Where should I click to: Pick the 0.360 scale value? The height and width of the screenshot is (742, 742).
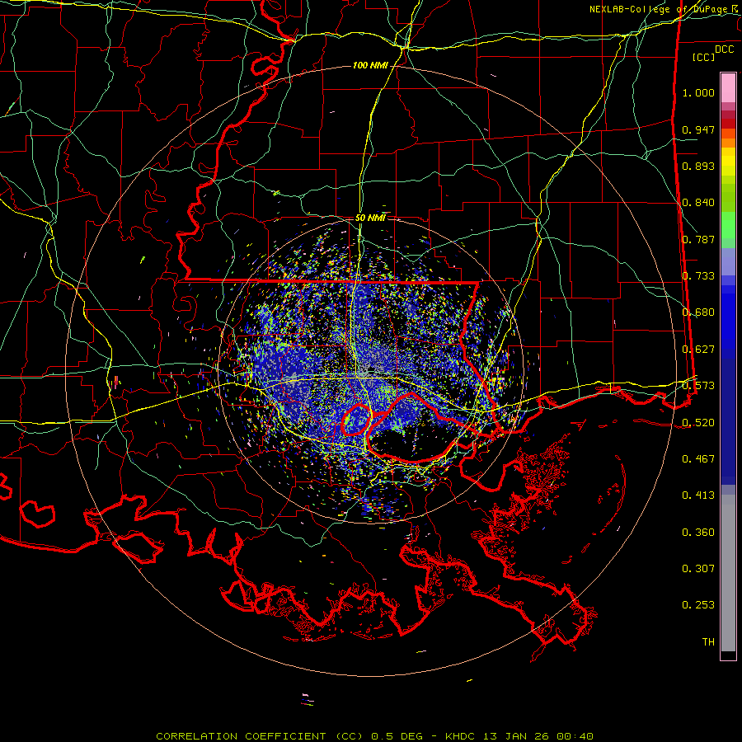point(698,533)
